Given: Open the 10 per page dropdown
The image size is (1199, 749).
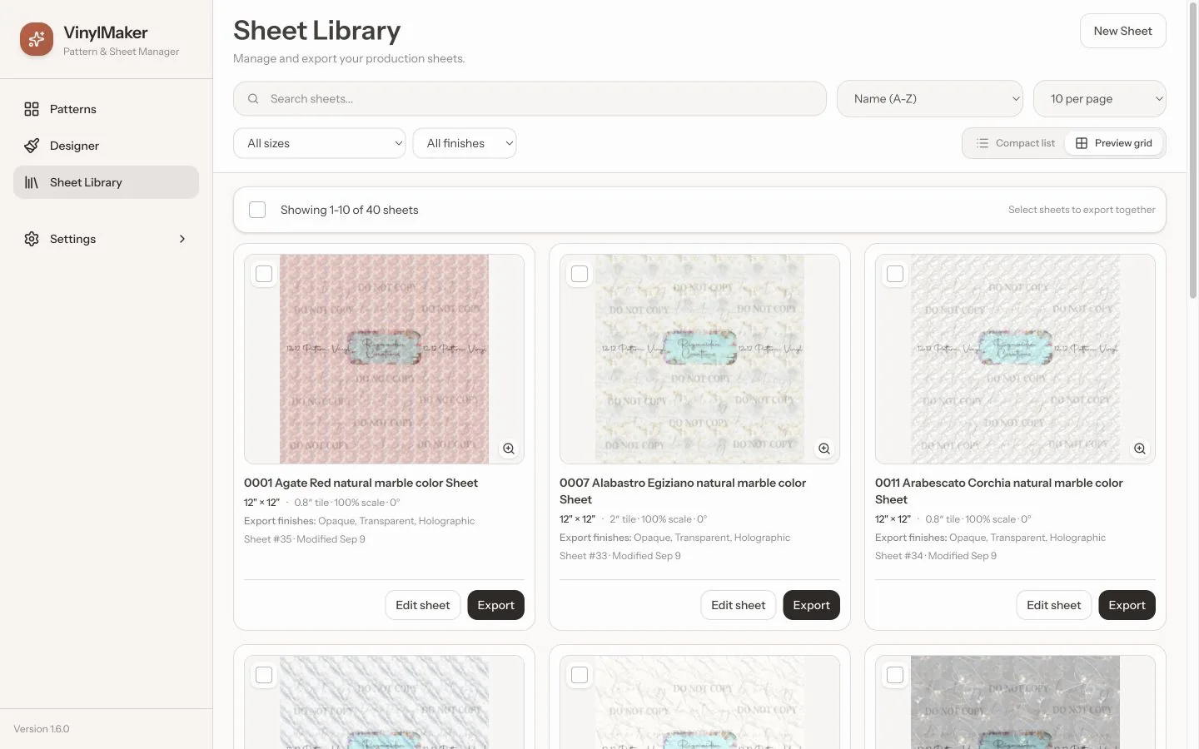Looking at the screenshot, I should coord(1099,99).
